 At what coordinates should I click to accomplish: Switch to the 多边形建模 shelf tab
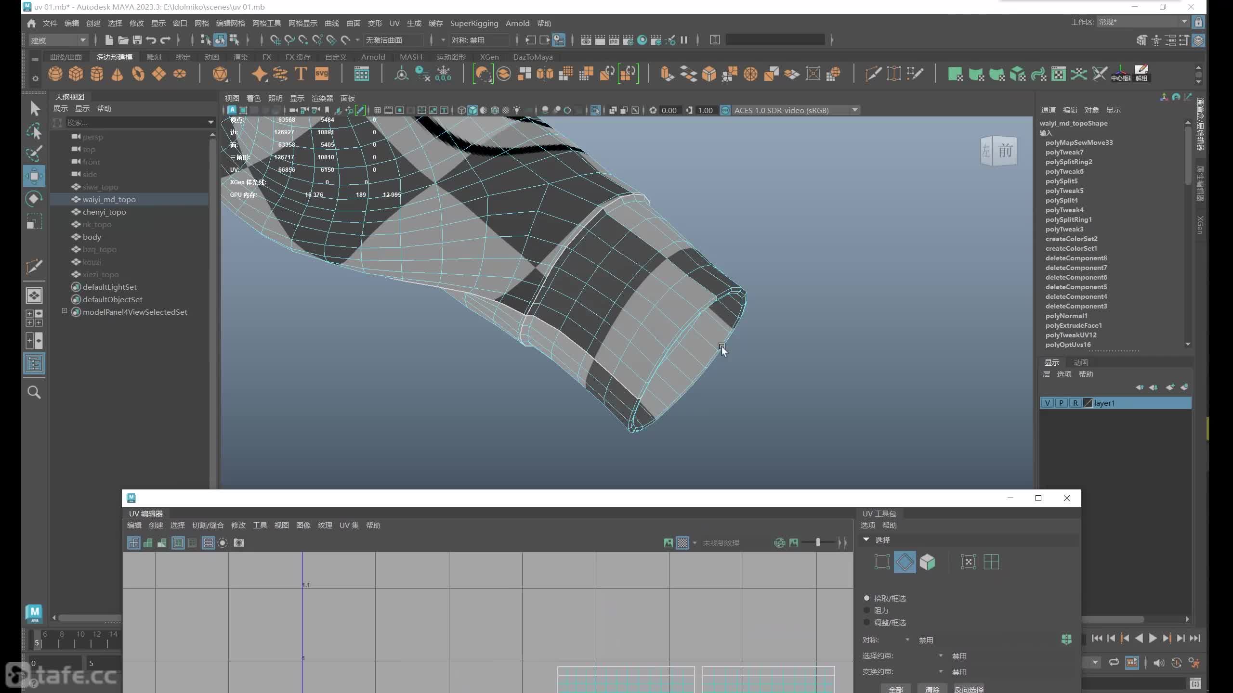(x=114, y=57)
